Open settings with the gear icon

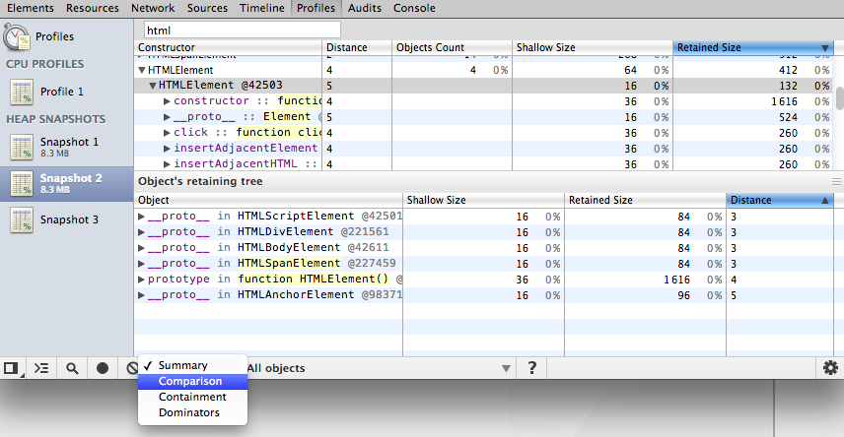tap(830, 368)
